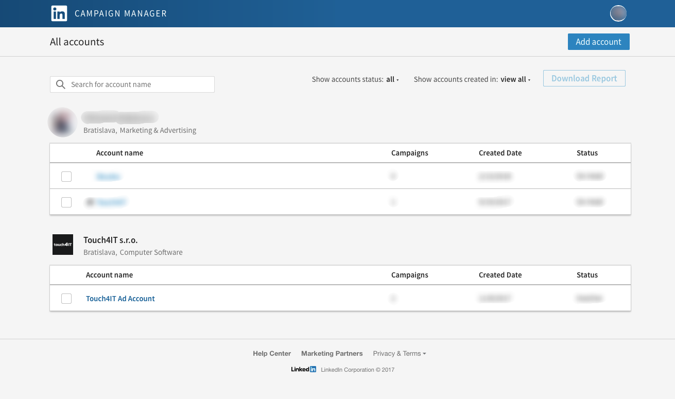
Task: Select the first account's checkbox
Action: [66, 176]
